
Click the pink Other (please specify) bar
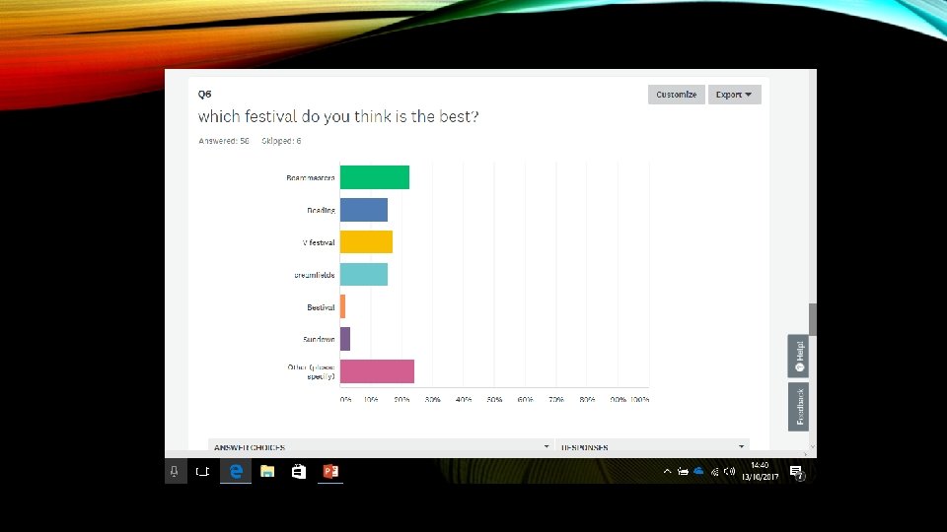coord(377,371)
